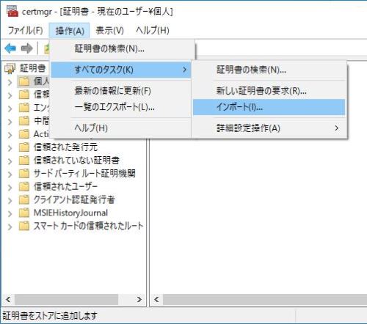Click the folder icon of 信頼された発行元
Image resolution: width=367 pixels, height=324 pixels.
pos(24,147)
